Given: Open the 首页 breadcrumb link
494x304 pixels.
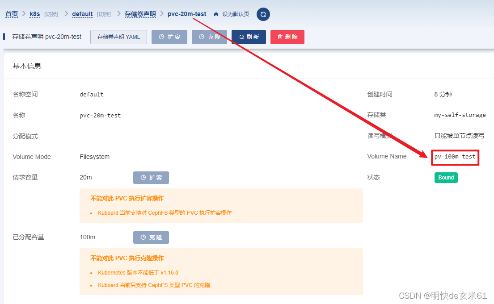Looking at the screenshot, I should click(12, 14).
